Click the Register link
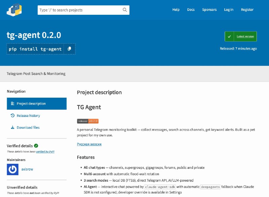269x197 pixels. (247, 9)
